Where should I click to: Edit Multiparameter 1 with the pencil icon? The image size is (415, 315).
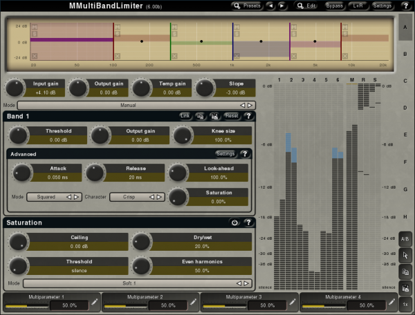pyautogui.click(x=94, y=303)
